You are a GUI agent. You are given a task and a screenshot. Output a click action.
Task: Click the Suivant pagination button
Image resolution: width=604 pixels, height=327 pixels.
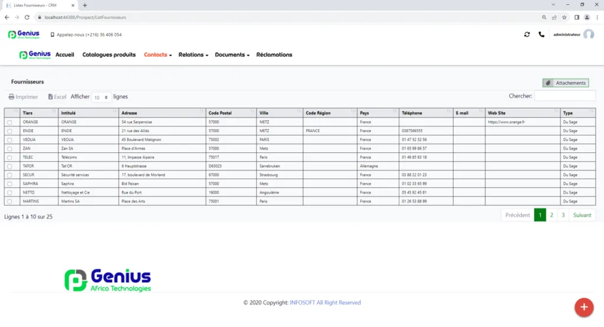(x=582, y=215)
